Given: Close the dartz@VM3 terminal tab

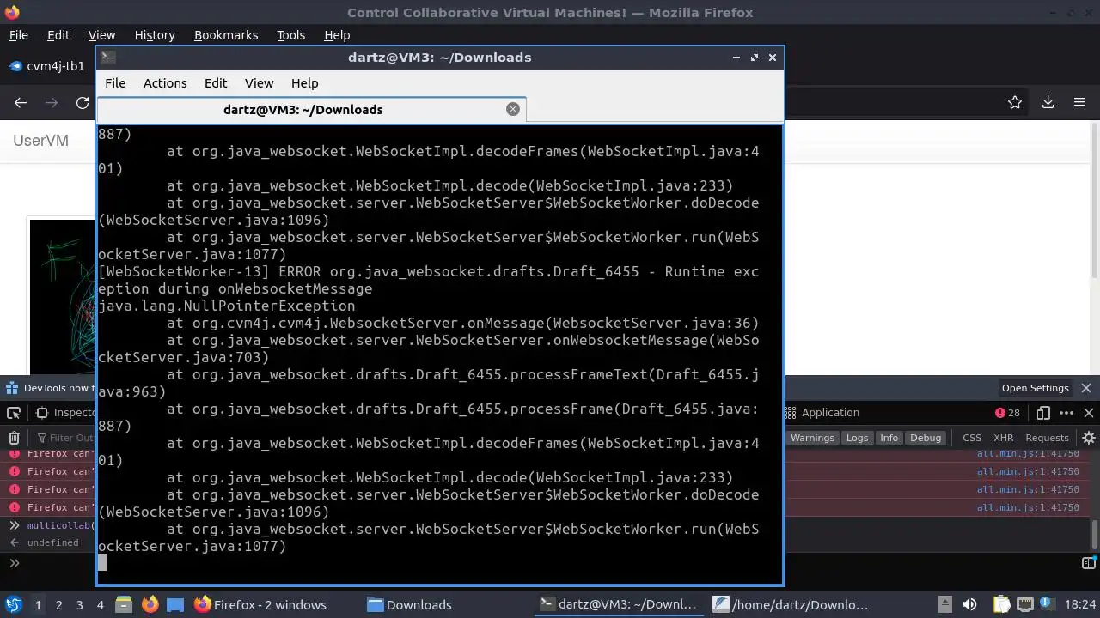Looking at the screenshot, I should click(513, 109).
